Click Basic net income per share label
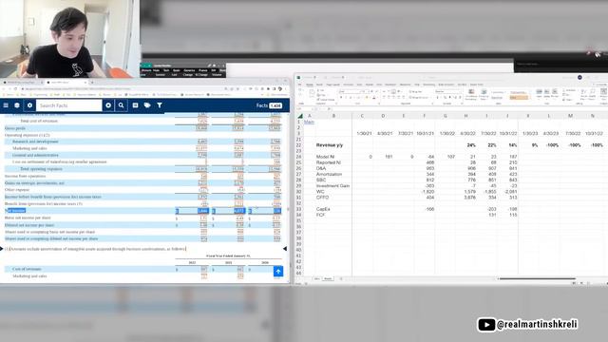 point(28,218)
